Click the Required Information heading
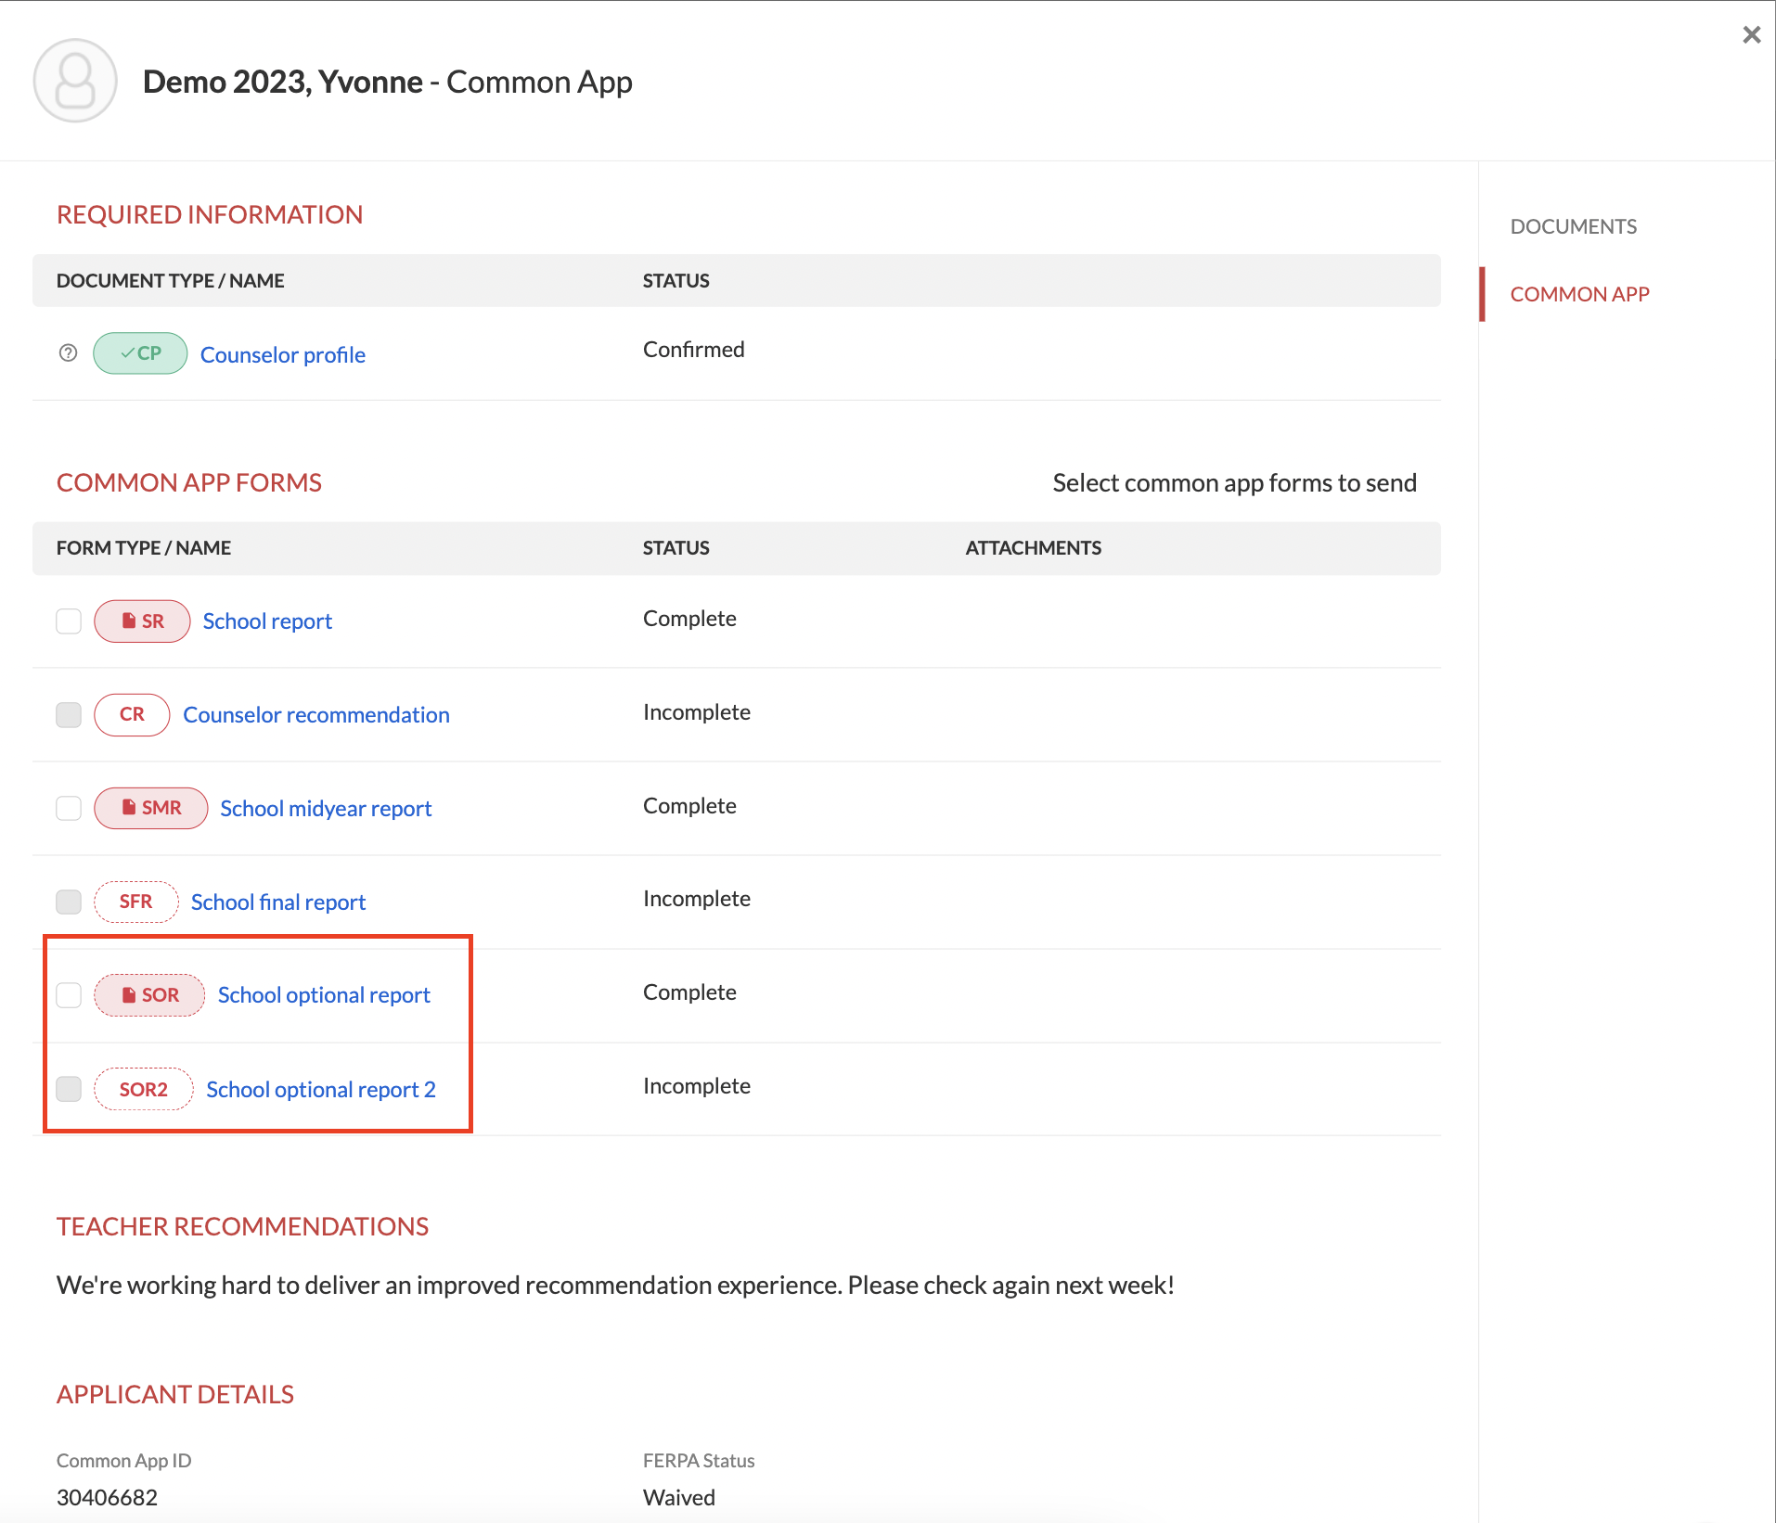The width and height of the screenshot is (1776, 1523). [x=210, y=215]
